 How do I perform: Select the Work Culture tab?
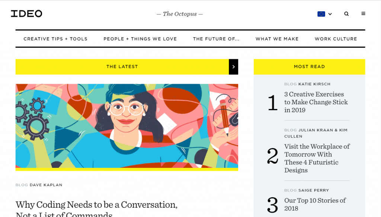pos(336,39)
